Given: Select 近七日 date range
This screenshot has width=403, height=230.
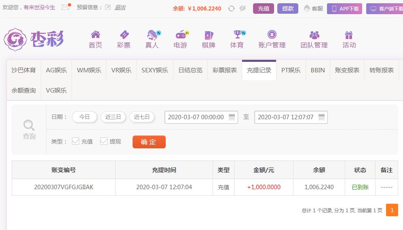Looking at the screenshot, I should (142, 117).
